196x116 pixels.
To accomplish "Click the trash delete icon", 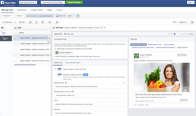I will (43, 22).
